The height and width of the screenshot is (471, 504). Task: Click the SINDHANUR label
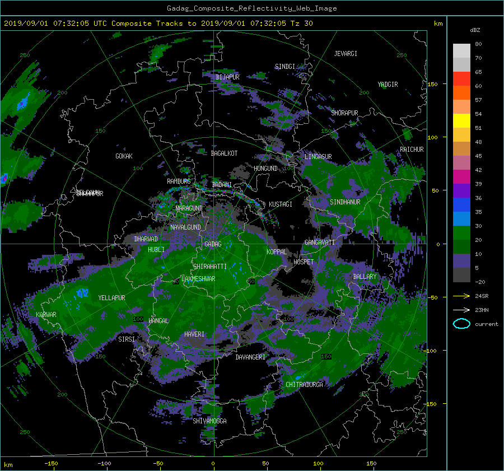345,202
